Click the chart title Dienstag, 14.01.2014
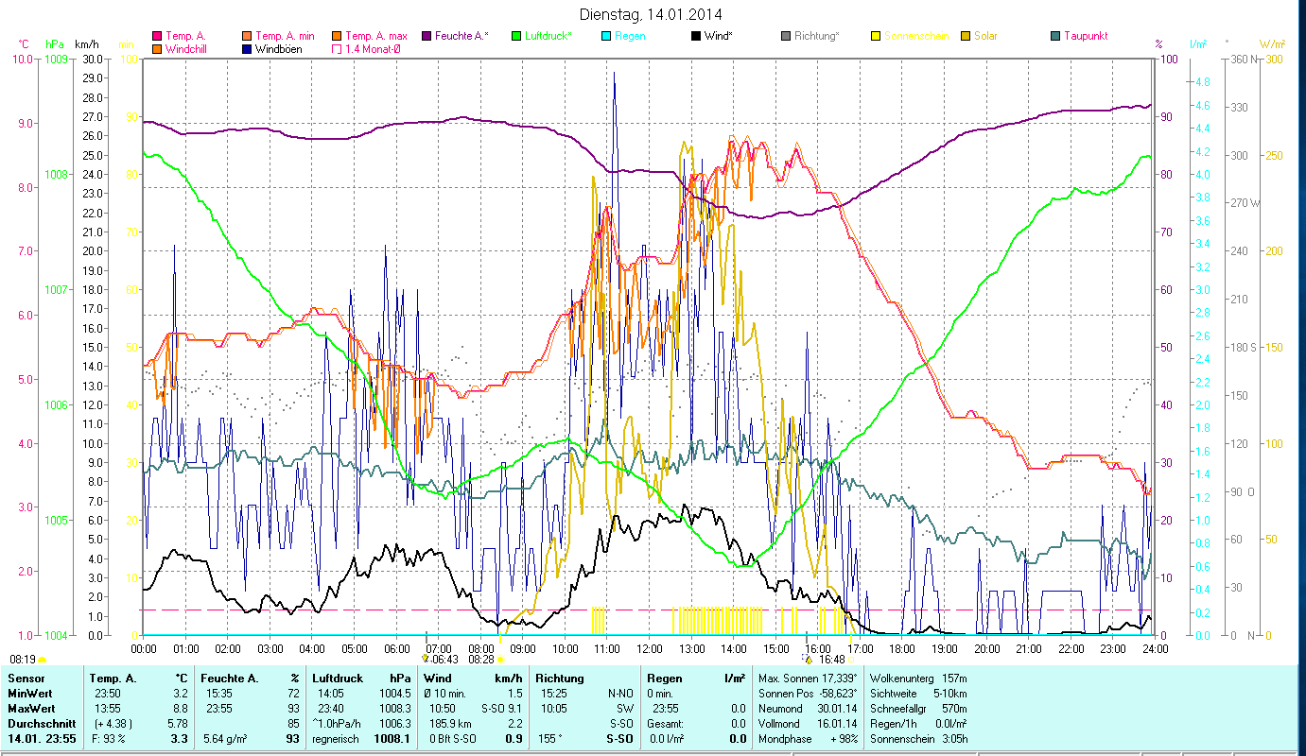Image resolution: width=1306 pixels, height=756 pixels. click(x=653, y=15)
